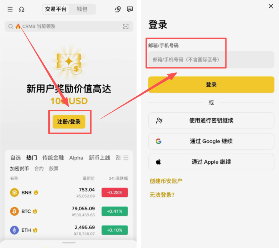Open the 创建币安账户 link

click(166, 181)
